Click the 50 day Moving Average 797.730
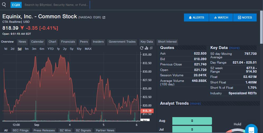Screen dimensions: 263x133 251,54
